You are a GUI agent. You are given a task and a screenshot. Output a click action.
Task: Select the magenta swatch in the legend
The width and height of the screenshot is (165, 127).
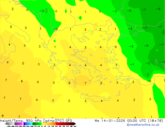click(21, 124)
